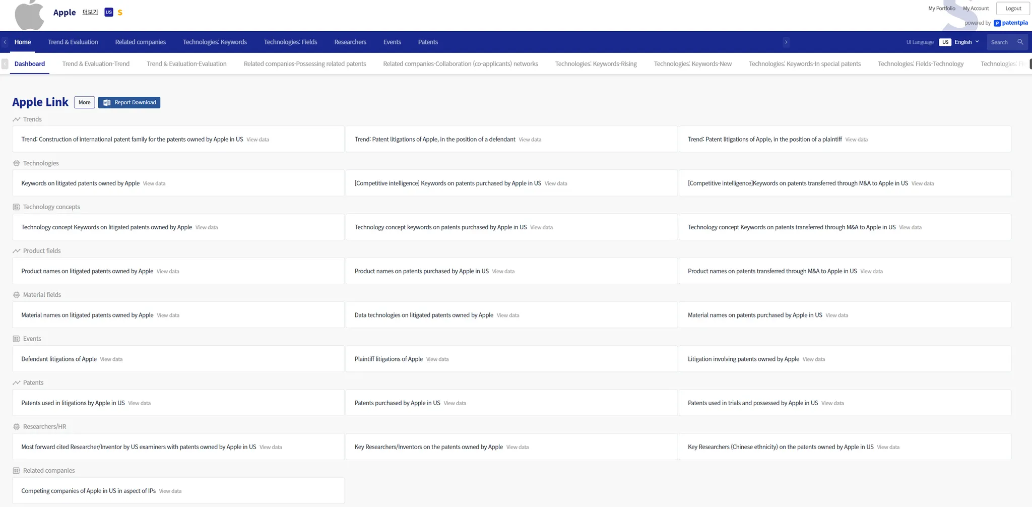Click the More button beside Apple Link

pyautogui.click(x=85, y=102)
